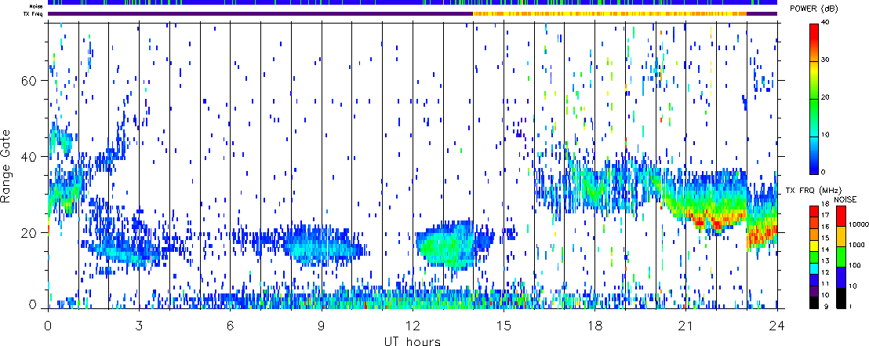
Task: Click the "6" tick label on UT hours axis
Action: (x=231, y=325)
